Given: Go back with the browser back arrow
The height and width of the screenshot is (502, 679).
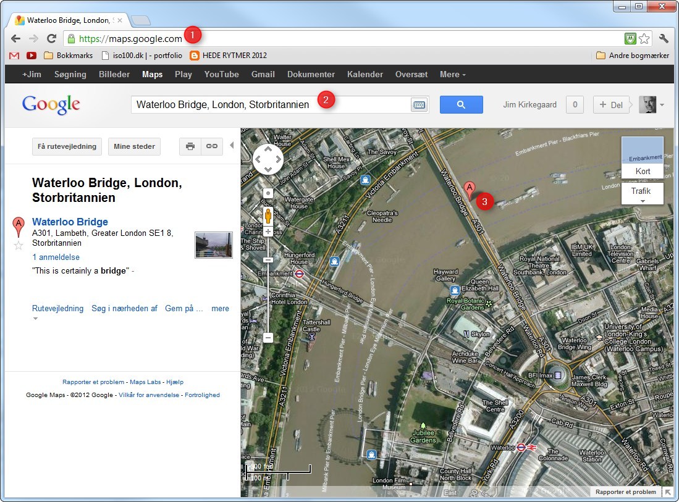Looking at the screenshot, I should pos(15,38).
